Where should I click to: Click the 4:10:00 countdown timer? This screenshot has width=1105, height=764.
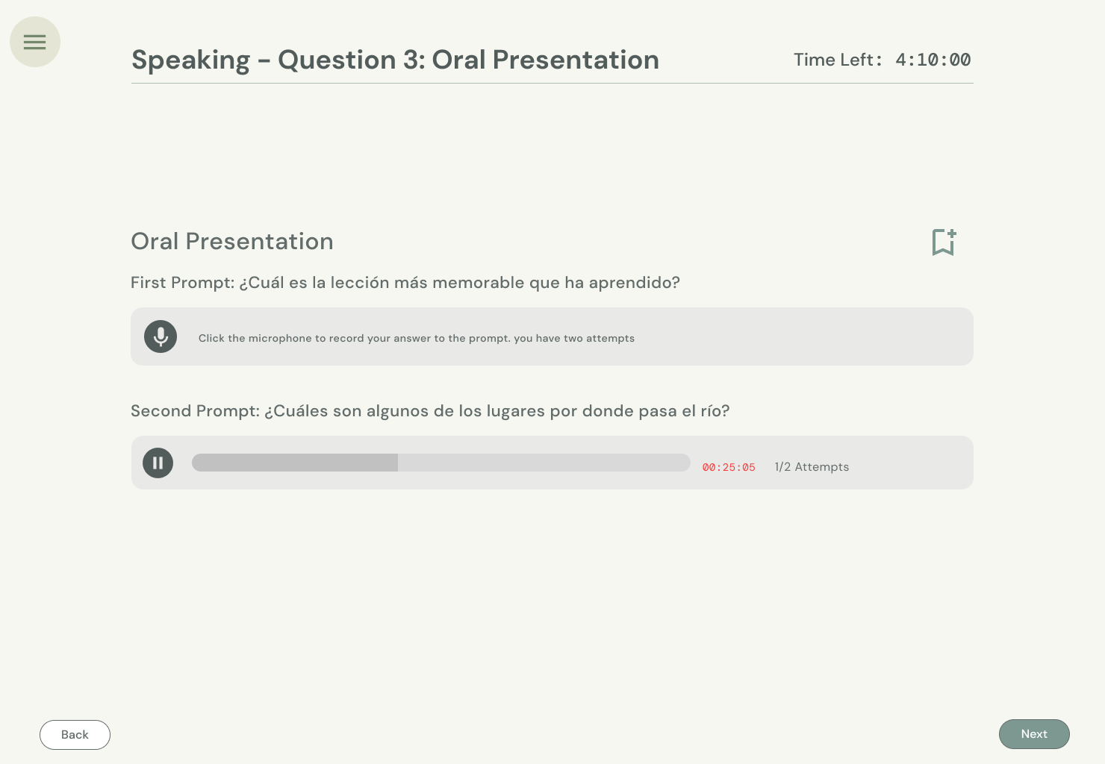(933, 60)
